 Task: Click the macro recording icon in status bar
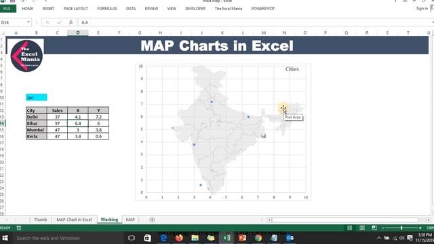19,228
